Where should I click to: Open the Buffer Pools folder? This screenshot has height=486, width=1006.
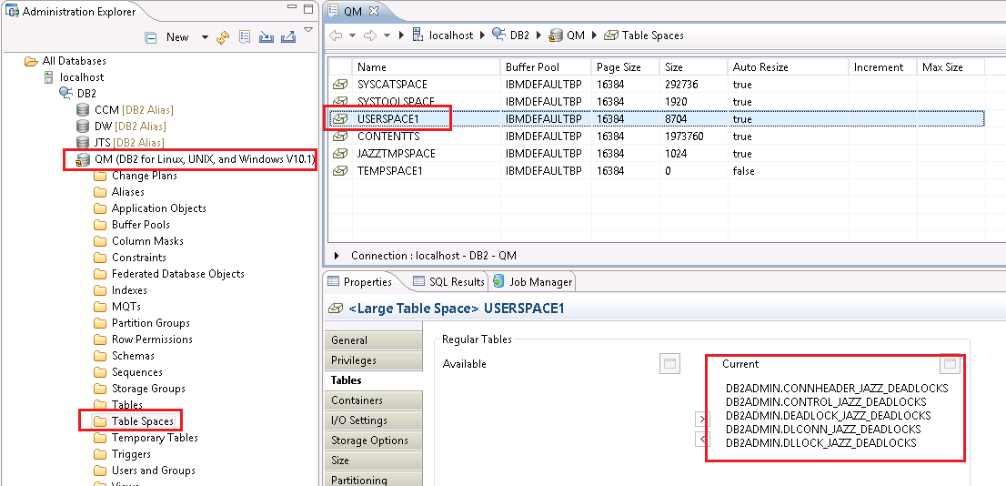tap(132, 225)
